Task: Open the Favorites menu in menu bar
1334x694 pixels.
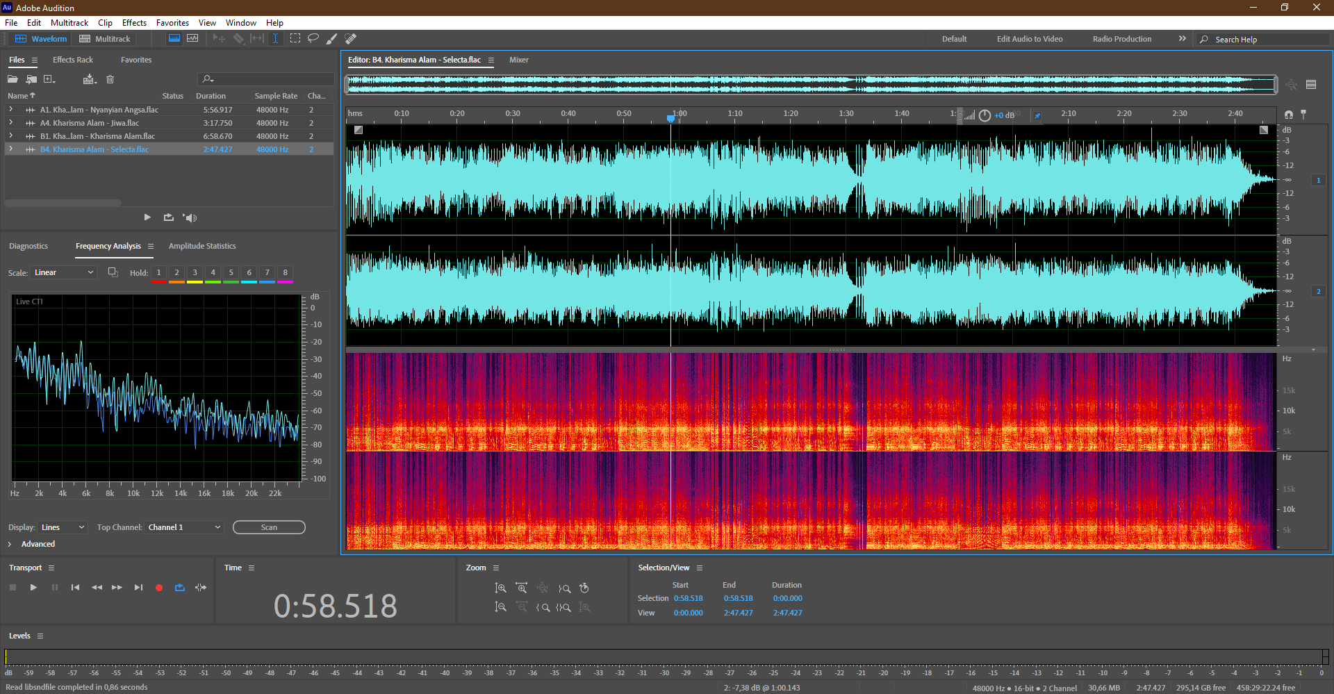Action: (x=172, y=23)
